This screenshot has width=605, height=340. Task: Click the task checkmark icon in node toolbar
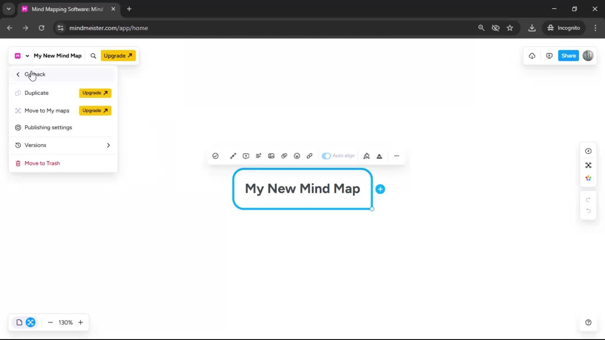coord(216,156)
